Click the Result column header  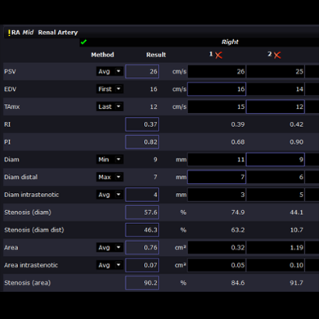click(156, 55)
